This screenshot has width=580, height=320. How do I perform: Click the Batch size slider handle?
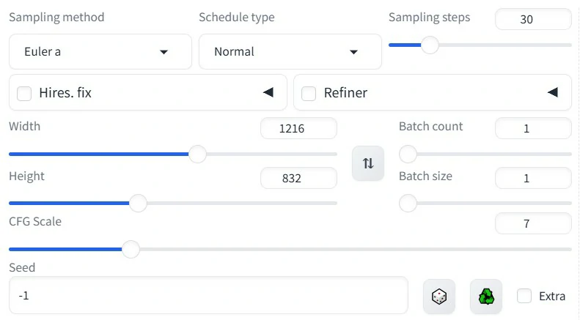[x=408, y=203]
